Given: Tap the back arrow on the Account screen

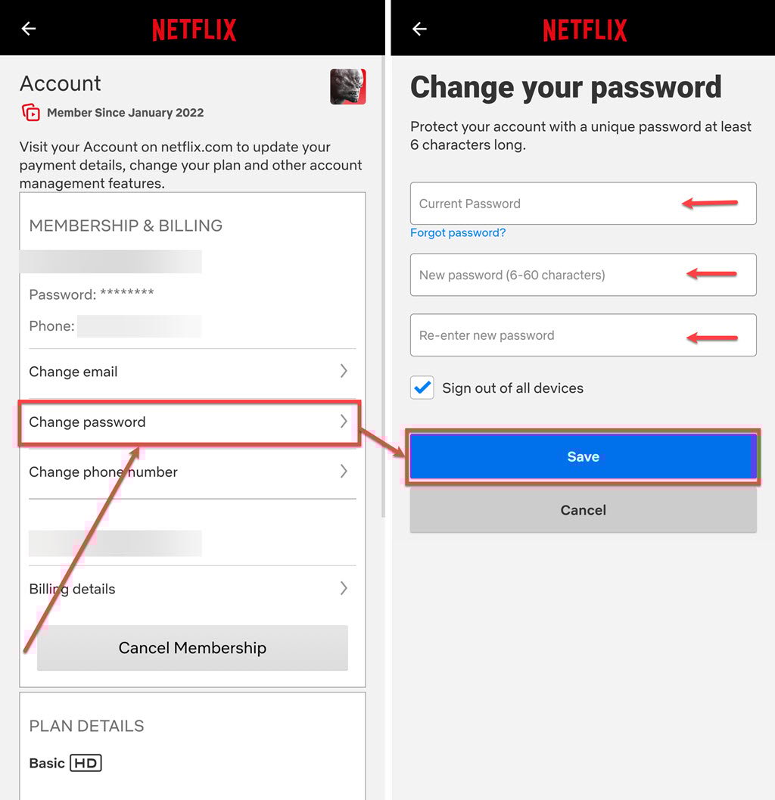Looking at the screenshot, I should (28, 28).
